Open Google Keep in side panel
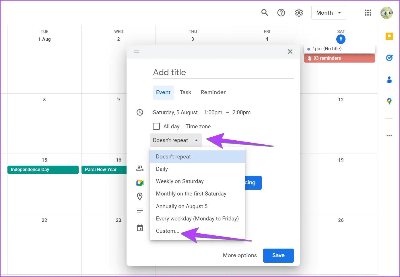400x277 pixels. click(x=389, y=36)
